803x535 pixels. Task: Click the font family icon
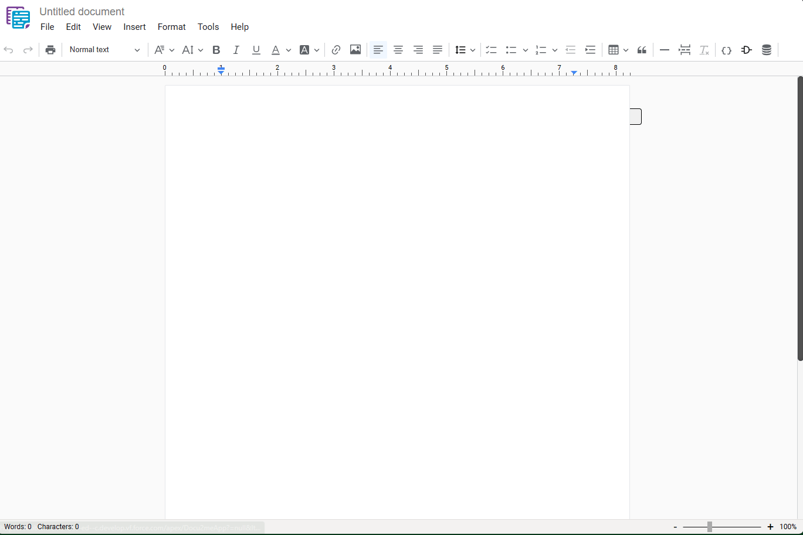(159, 50)
